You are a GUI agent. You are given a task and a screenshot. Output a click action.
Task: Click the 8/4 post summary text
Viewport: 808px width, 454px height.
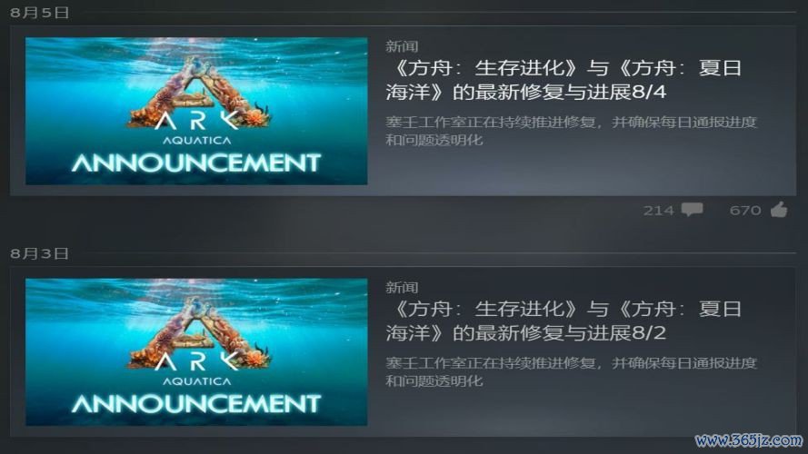coord(571,131)
